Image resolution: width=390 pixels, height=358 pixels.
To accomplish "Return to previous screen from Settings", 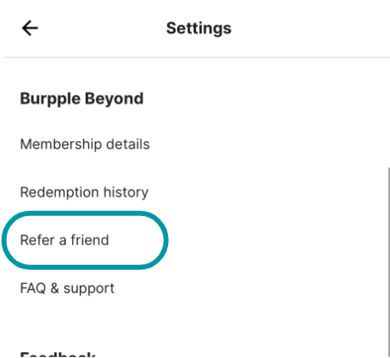I will [x=30, y=28].
